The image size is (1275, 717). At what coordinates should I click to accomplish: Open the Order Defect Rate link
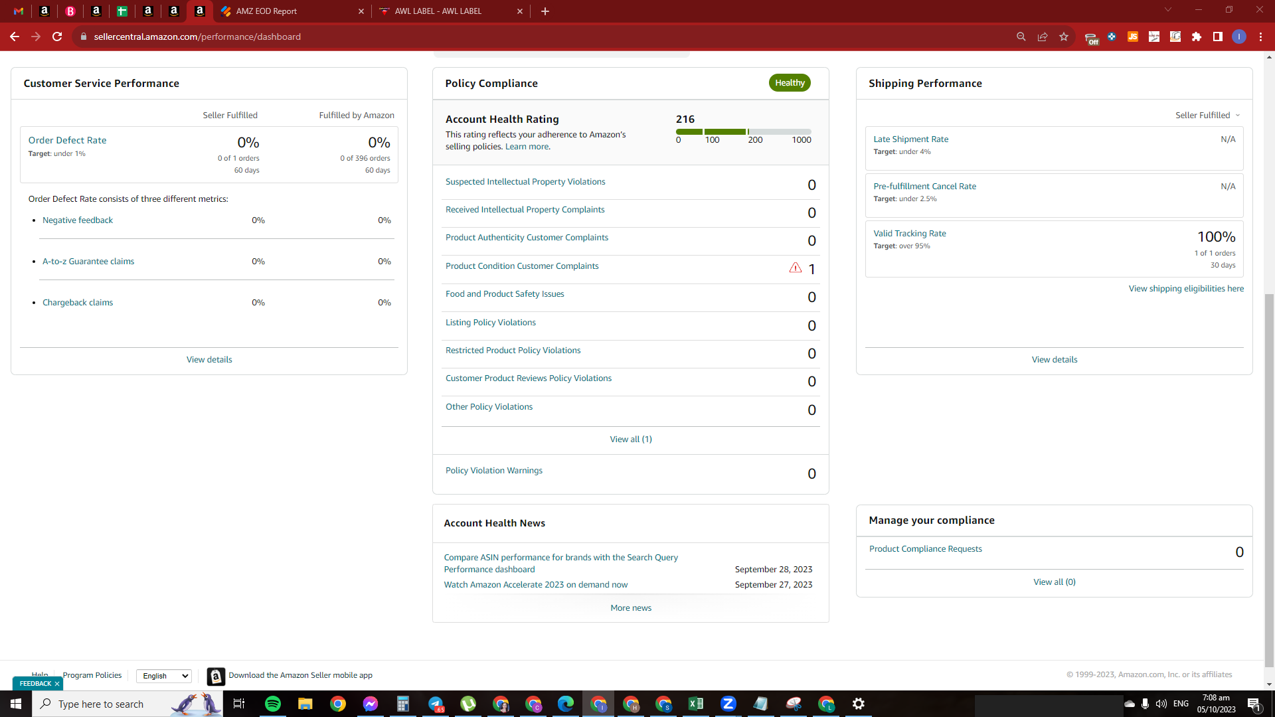67,140
